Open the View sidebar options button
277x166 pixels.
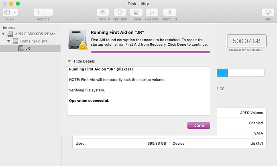pyautogui.click(x=7, y=12)
